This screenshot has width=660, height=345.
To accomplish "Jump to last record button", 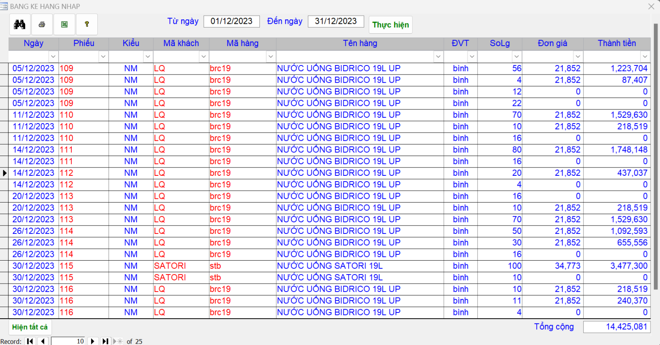I will [x=106, y=341].
